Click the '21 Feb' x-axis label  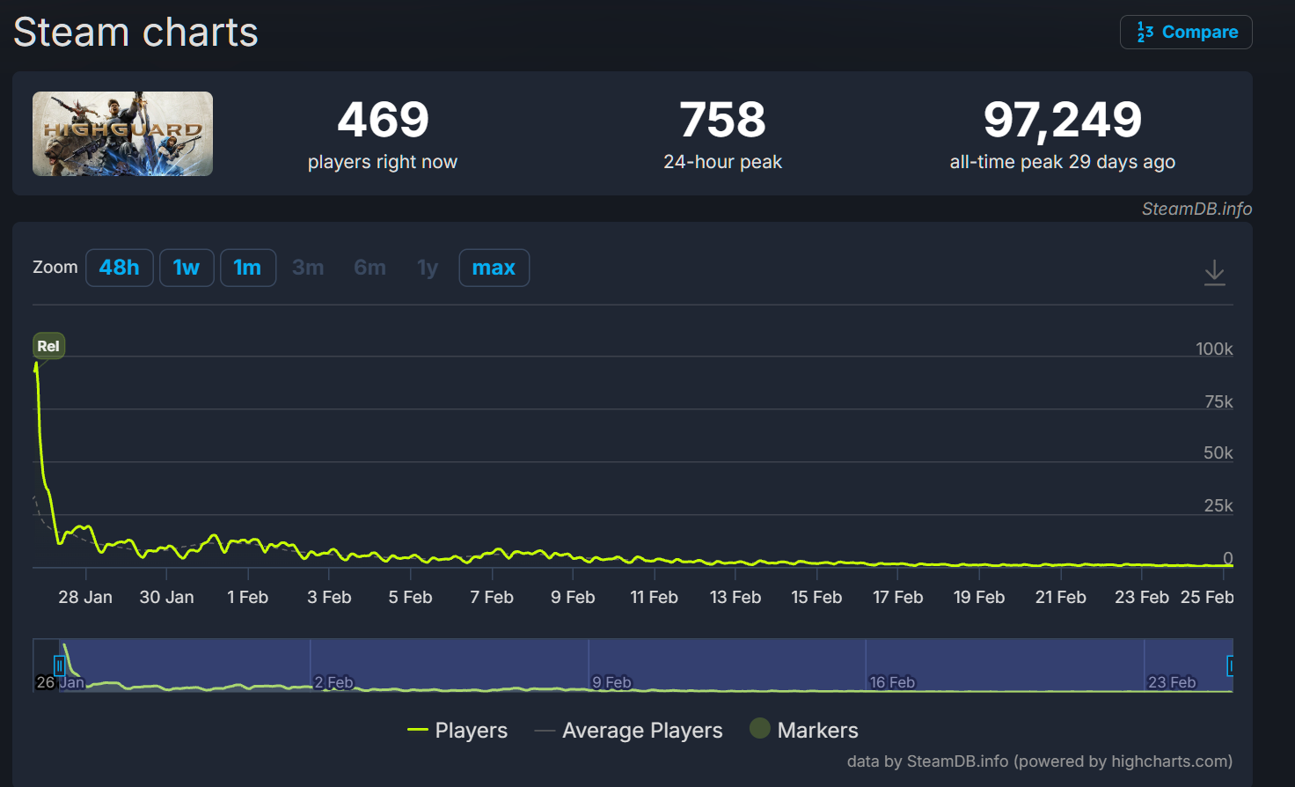(1061, 597)
